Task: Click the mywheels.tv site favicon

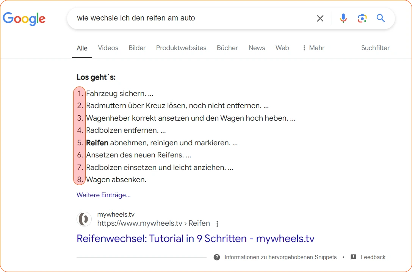Action: coord(84,219)
